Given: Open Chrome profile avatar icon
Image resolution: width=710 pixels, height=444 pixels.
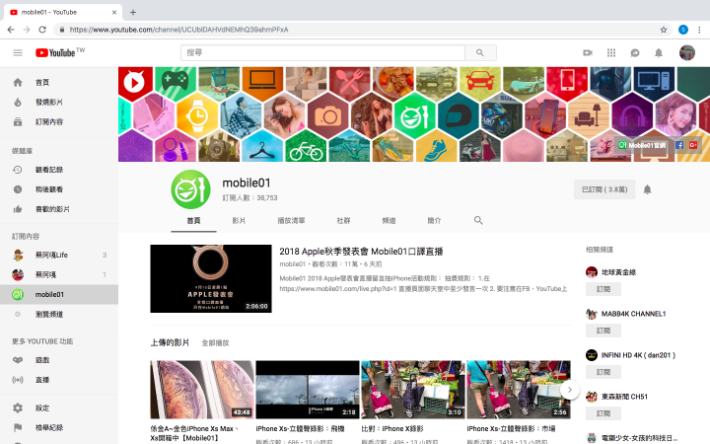Looking at the screenshot, I should 683,30.
